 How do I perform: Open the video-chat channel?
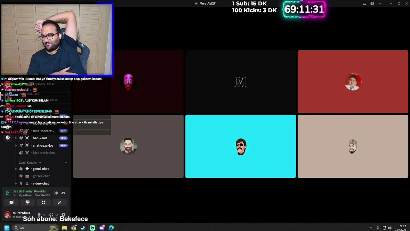(41, 184)
